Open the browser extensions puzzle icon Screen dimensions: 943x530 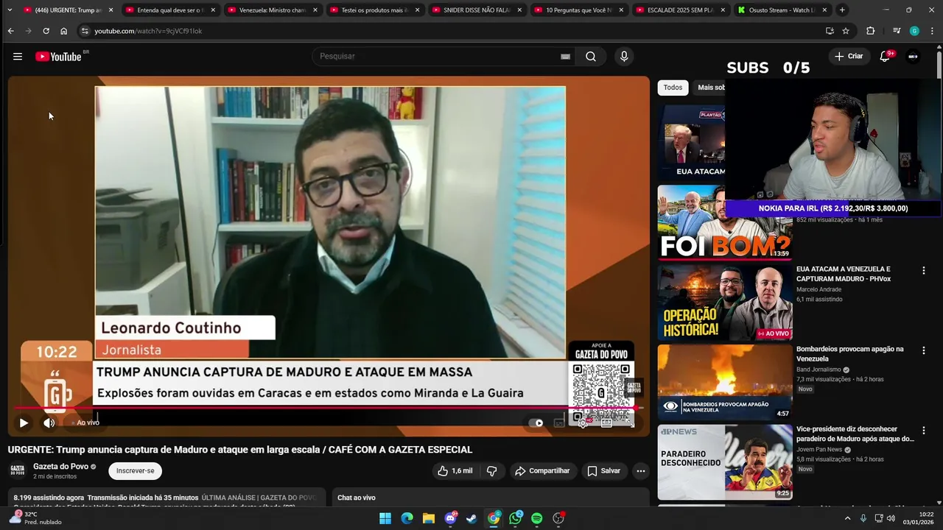[x=870, y=31]
